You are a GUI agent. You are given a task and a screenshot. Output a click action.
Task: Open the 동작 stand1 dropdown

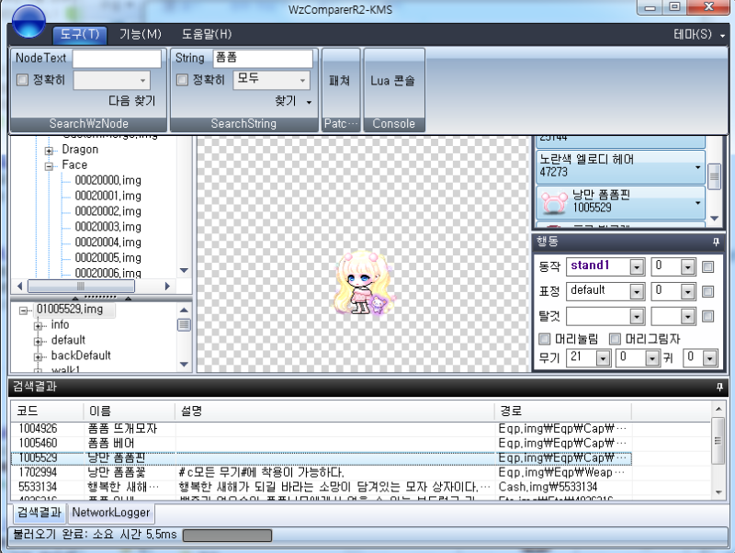(x=636, y=266)
